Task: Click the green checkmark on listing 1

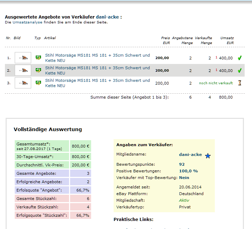Action: tap(240, 58)
